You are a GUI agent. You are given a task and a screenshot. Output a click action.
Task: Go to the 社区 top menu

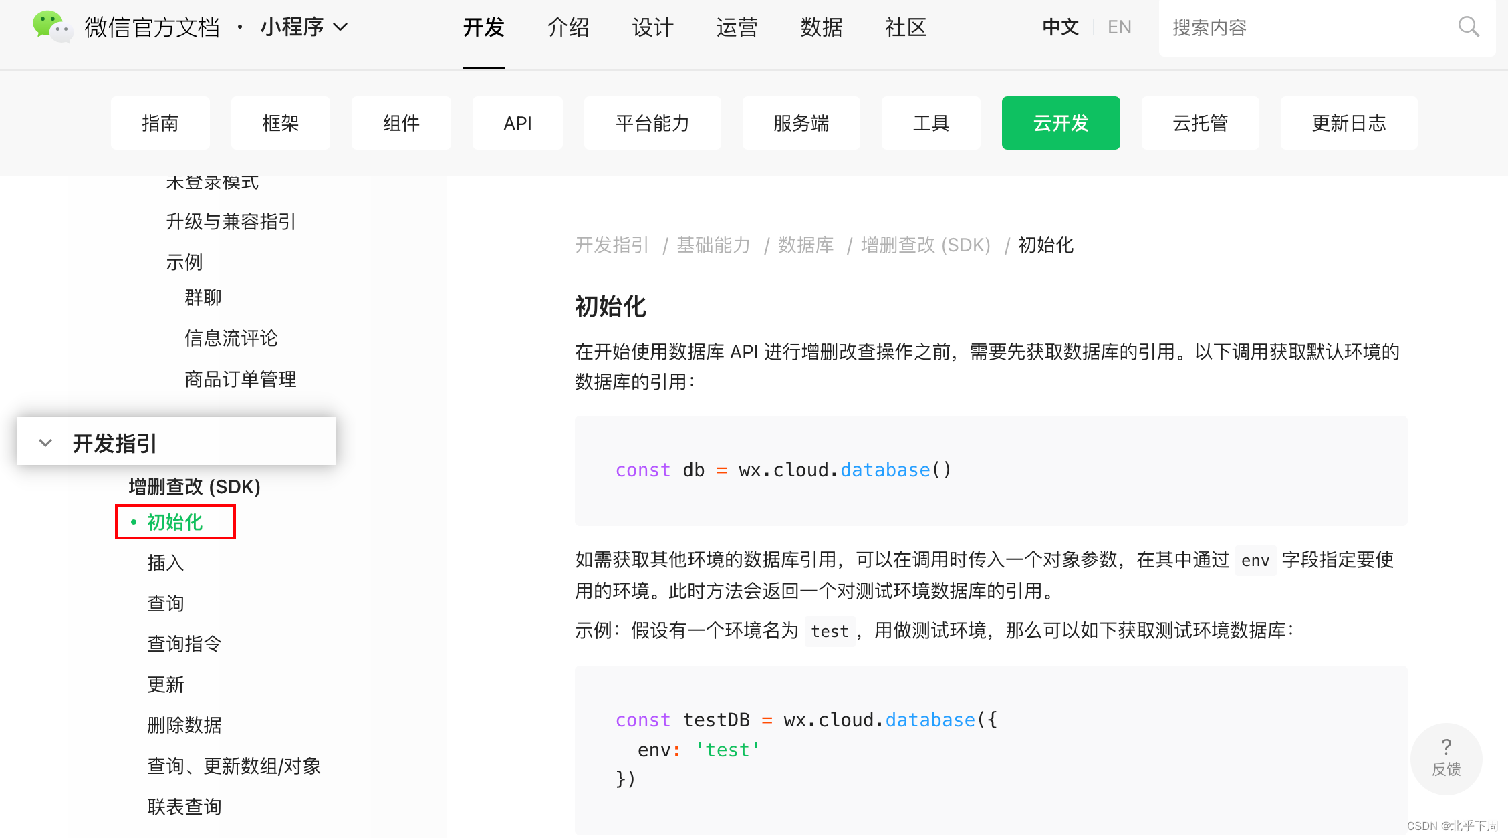pos(905,27)
